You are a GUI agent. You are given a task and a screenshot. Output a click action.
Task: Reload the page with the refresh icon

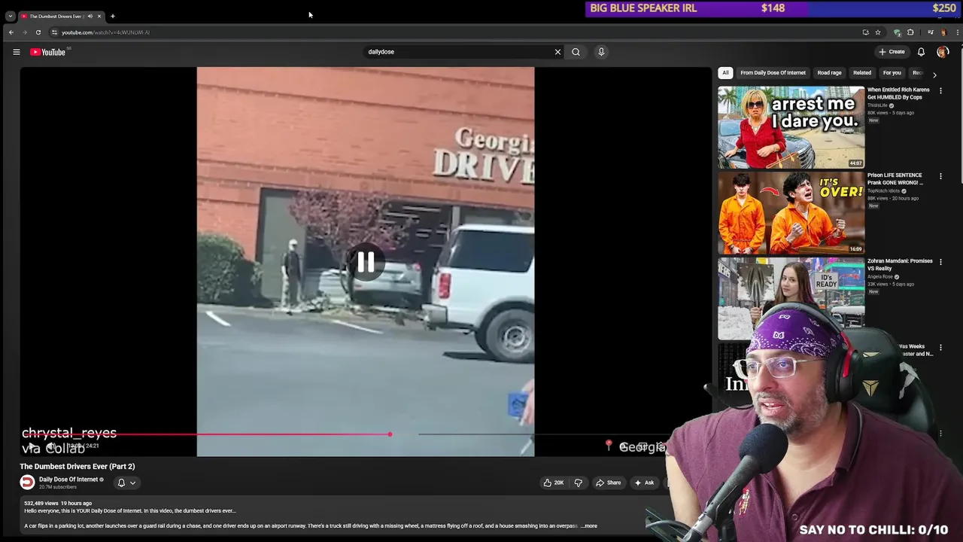pyautogui.click(x=38, y=32)
